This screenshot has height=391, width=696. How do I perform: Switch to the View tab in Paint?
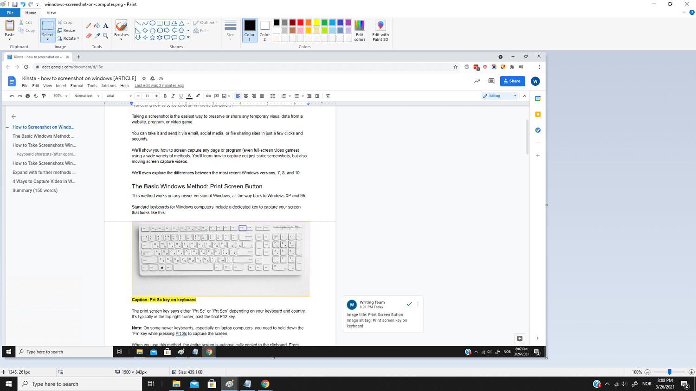(x=51, y=13)
